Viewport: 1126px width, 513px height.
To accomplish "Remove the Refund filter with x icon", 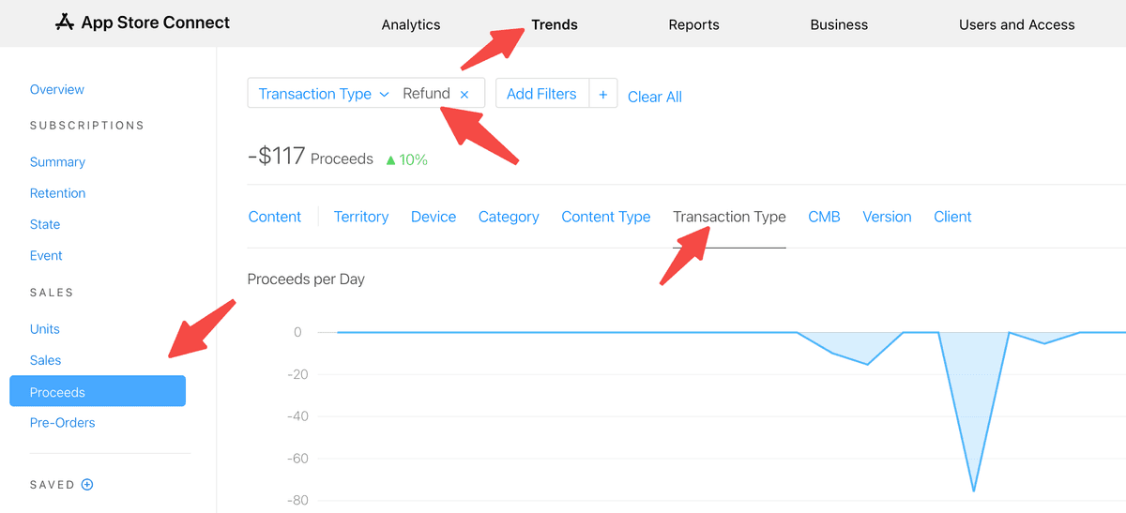I will 464,94.
